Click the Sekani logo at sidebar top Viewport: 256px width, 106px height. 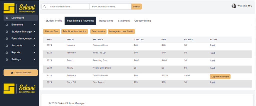coord(19,8)
